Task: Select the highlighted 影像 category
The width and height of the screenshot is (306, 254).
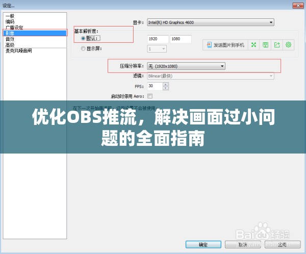Action: pos(35,33)
